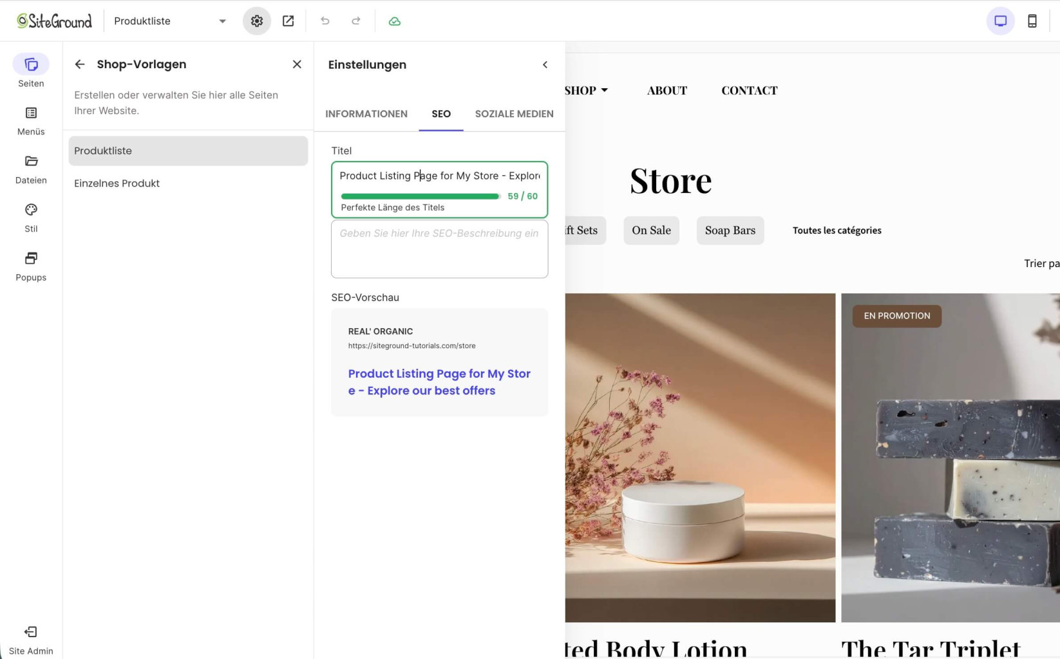Switch to the SOZIALE MEDIEN tab
Screen dimensions: 1060x659
pos(515,114)
